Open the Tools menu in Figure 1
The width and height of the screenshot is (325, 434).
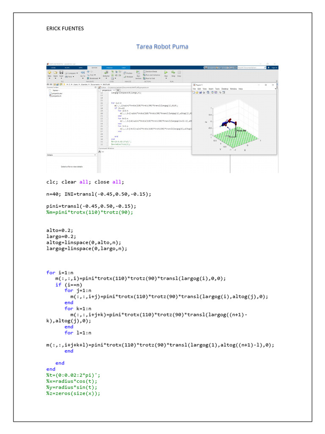click(x=218, y=89)
